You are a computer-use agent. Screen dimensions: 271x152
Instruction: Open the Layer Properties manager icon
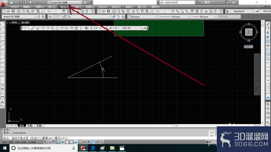(x=50, y=16)
